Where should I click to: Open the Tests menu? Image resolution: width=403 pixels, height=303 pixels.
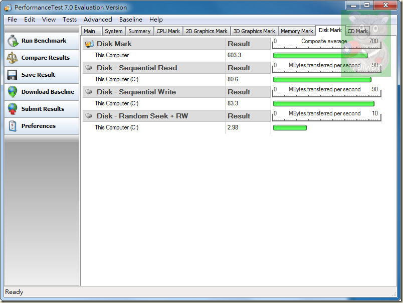click(70, 20)
